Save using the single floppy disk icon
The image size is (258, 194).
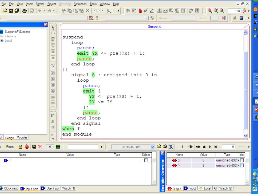[x=11, y=11]
